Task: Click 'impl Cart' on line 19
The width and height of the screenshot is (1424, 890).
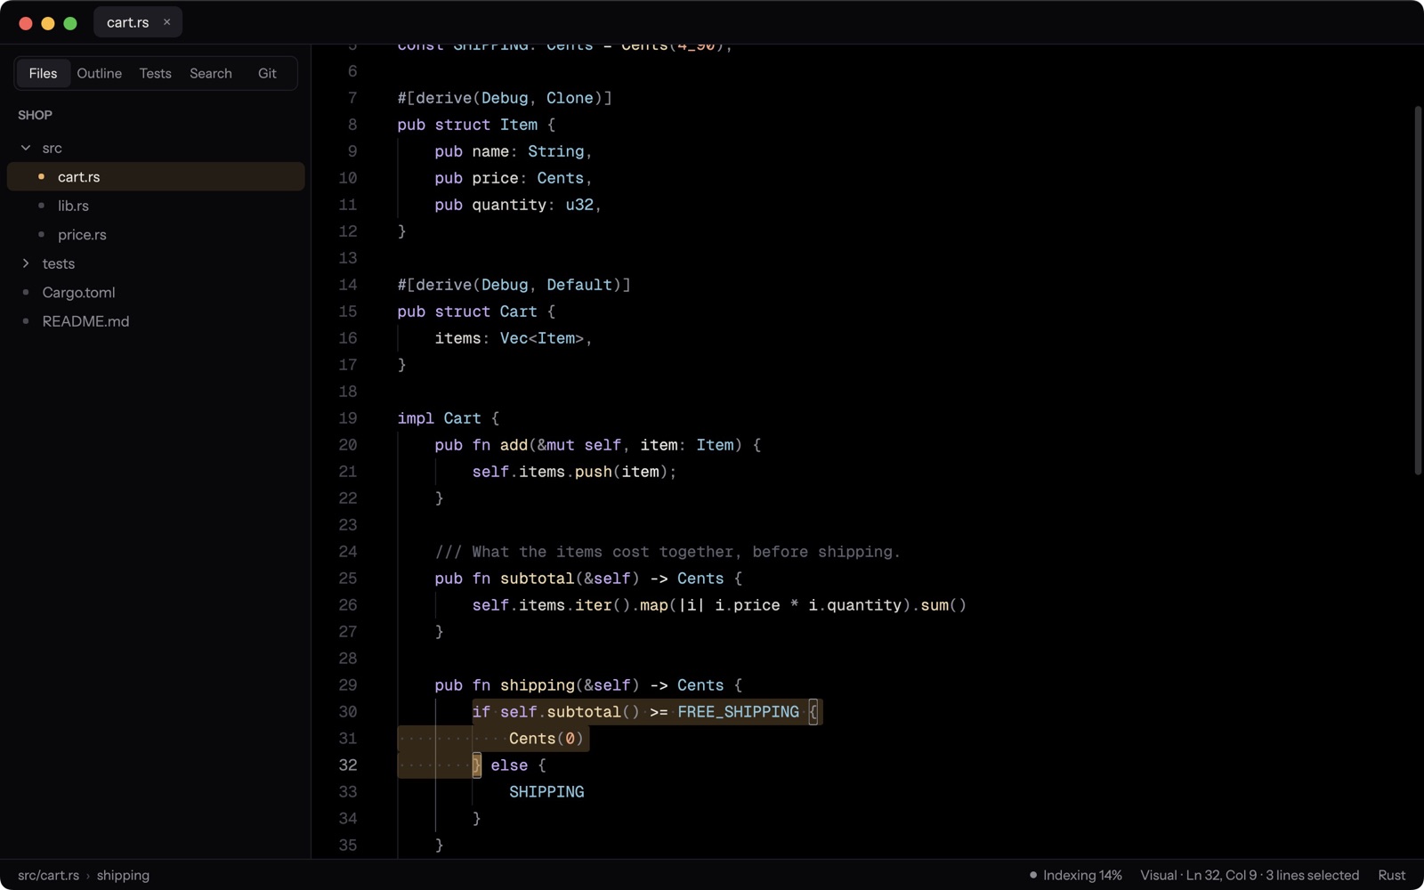Action: [x=439, y=417]
